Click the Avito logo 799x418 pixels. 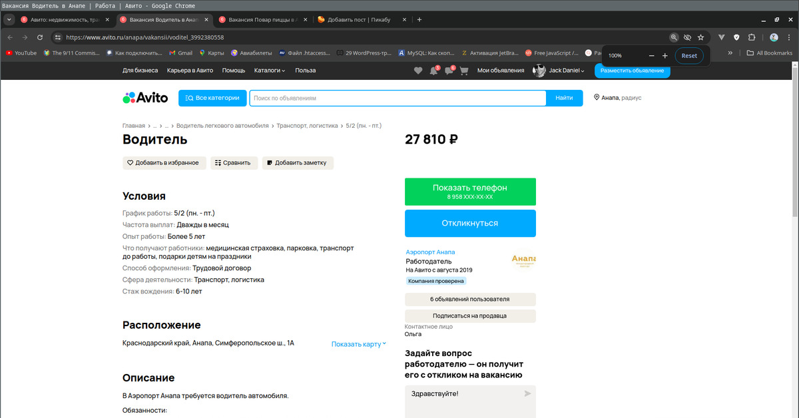tap(146, 98)
